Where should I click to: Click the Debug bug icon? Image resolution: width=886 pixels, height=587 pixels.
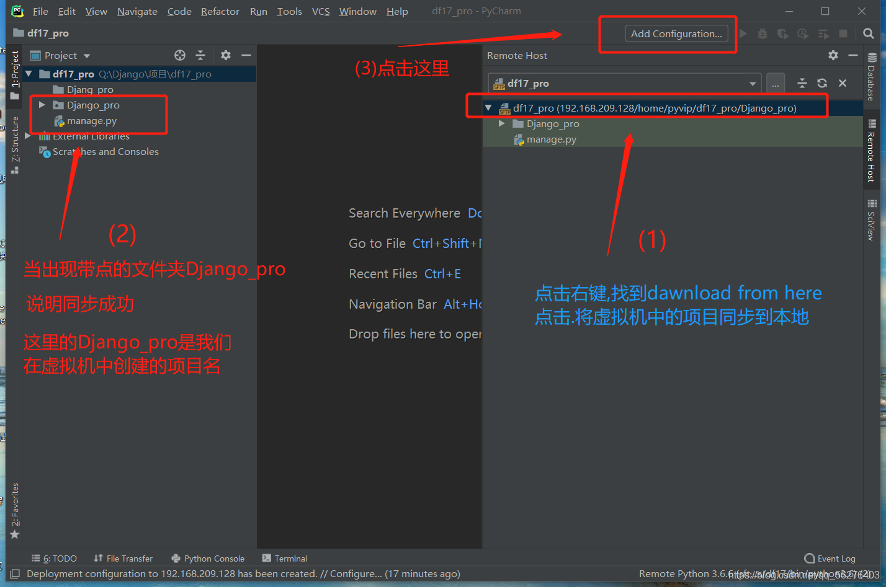coord(763,33)
